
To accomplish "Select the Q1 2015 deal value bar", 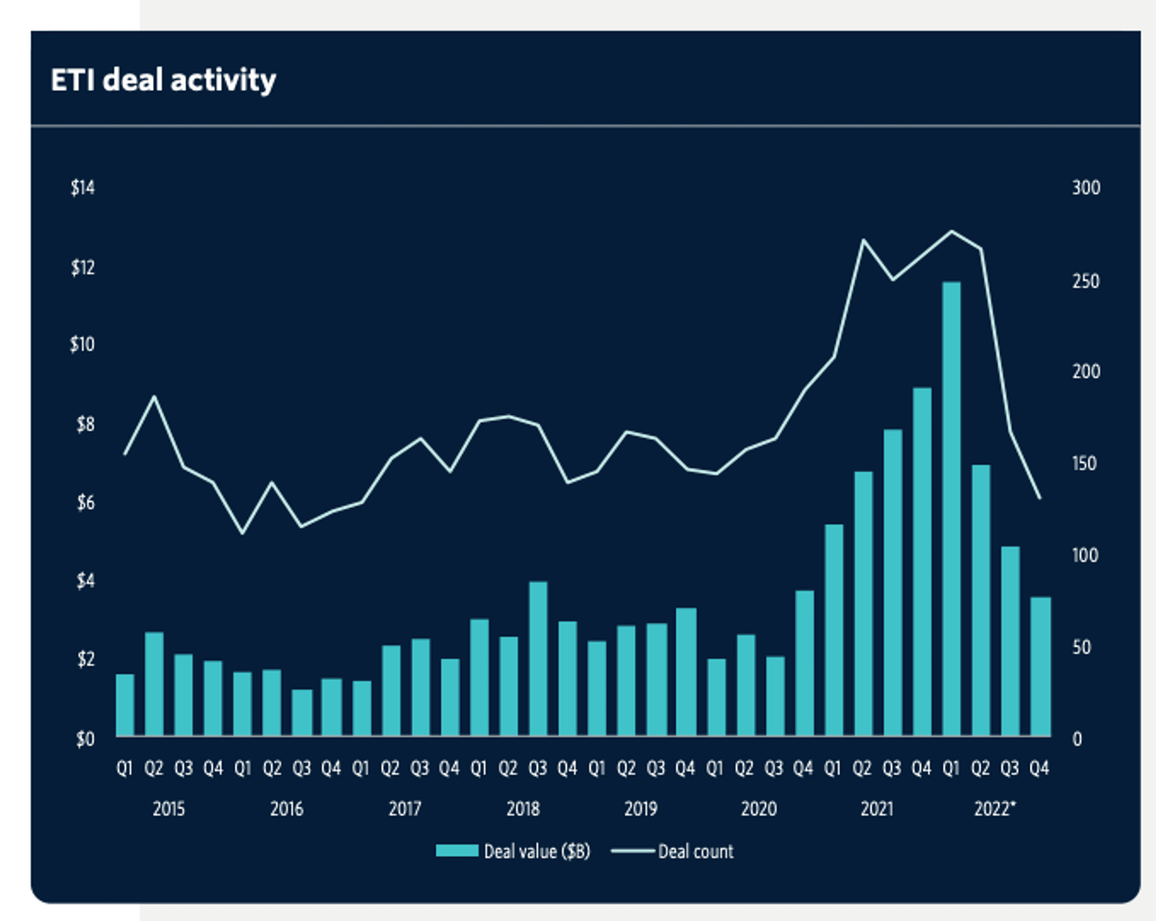I will coord(125,705).
